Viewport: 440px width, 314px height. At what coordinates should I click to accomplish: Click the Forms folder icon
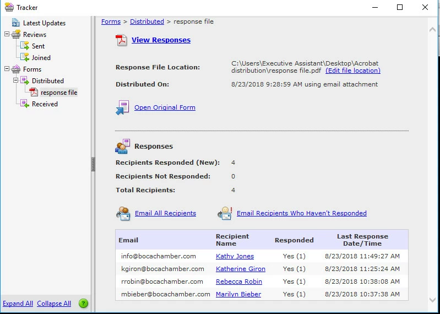click(16, 69)
